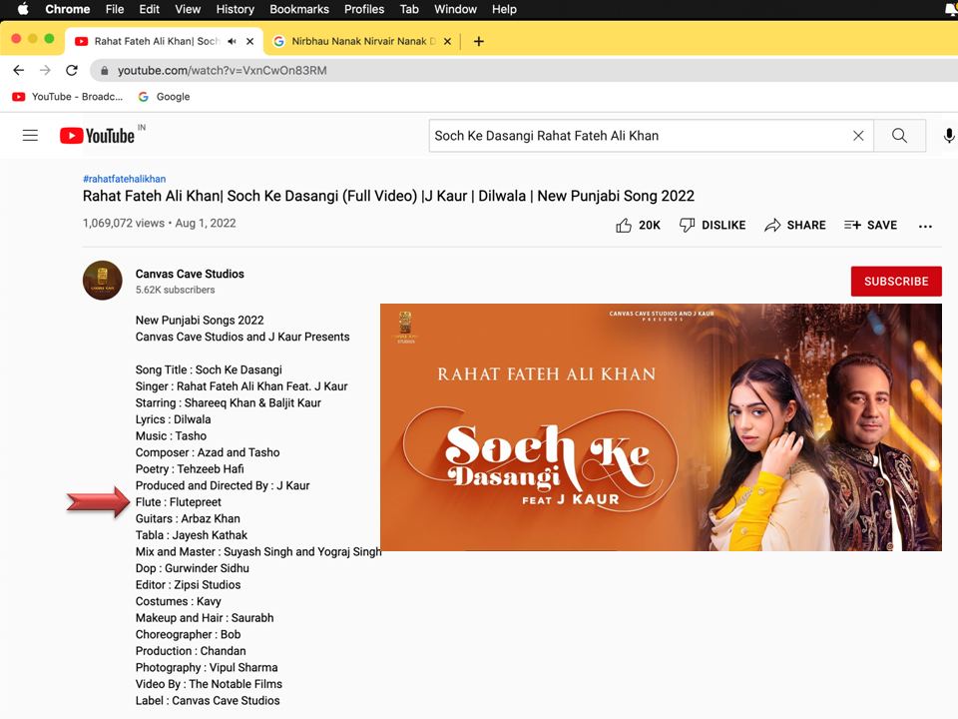The height and width of the screenshot is (719, 958).
Task: Go back to the previous page
Action: (18, 71)
